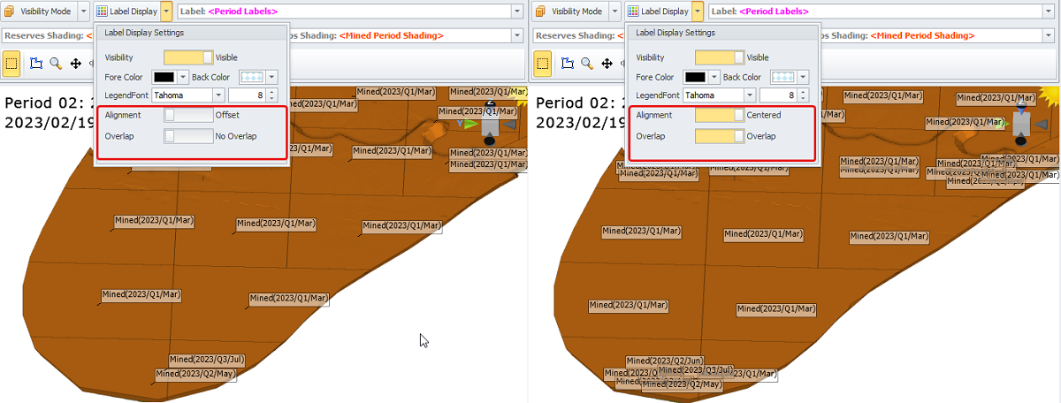The height and width of the screenshot is (403, 1061).
Task: Enable the Overlap toggle showing No Overlap
Action: click(188, 136)
